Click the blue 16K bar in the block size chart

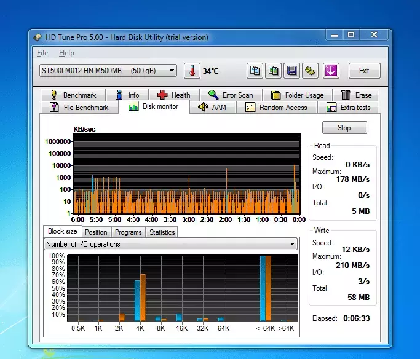coord(179,317)
